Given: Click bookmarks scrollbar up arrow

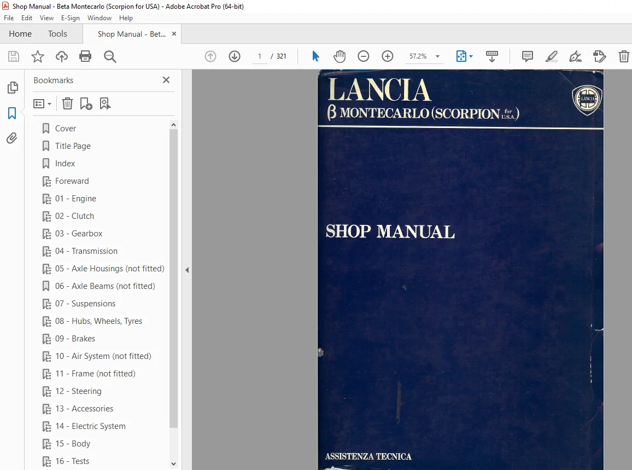Looking at the screenshot, I should click(174, 125).
